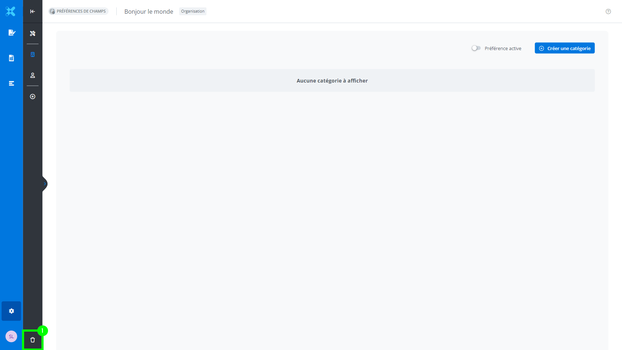The height and width of the screenshot is (350, 622).
Task: Click the Créer une catégorie button
Action: [564, 48]
